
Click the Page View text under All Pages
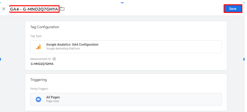(x=53, y=101)
